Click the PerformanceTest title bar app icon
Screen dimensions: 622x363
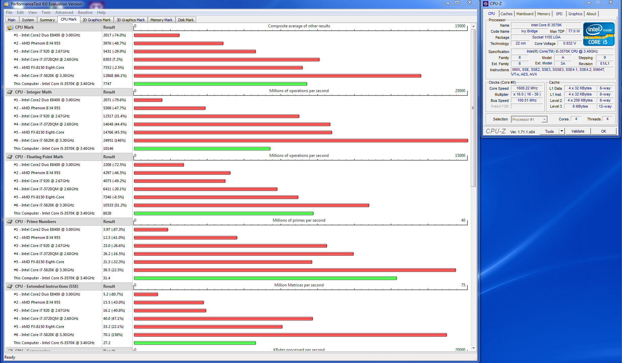pyautogui.click(x=6, y=4)
